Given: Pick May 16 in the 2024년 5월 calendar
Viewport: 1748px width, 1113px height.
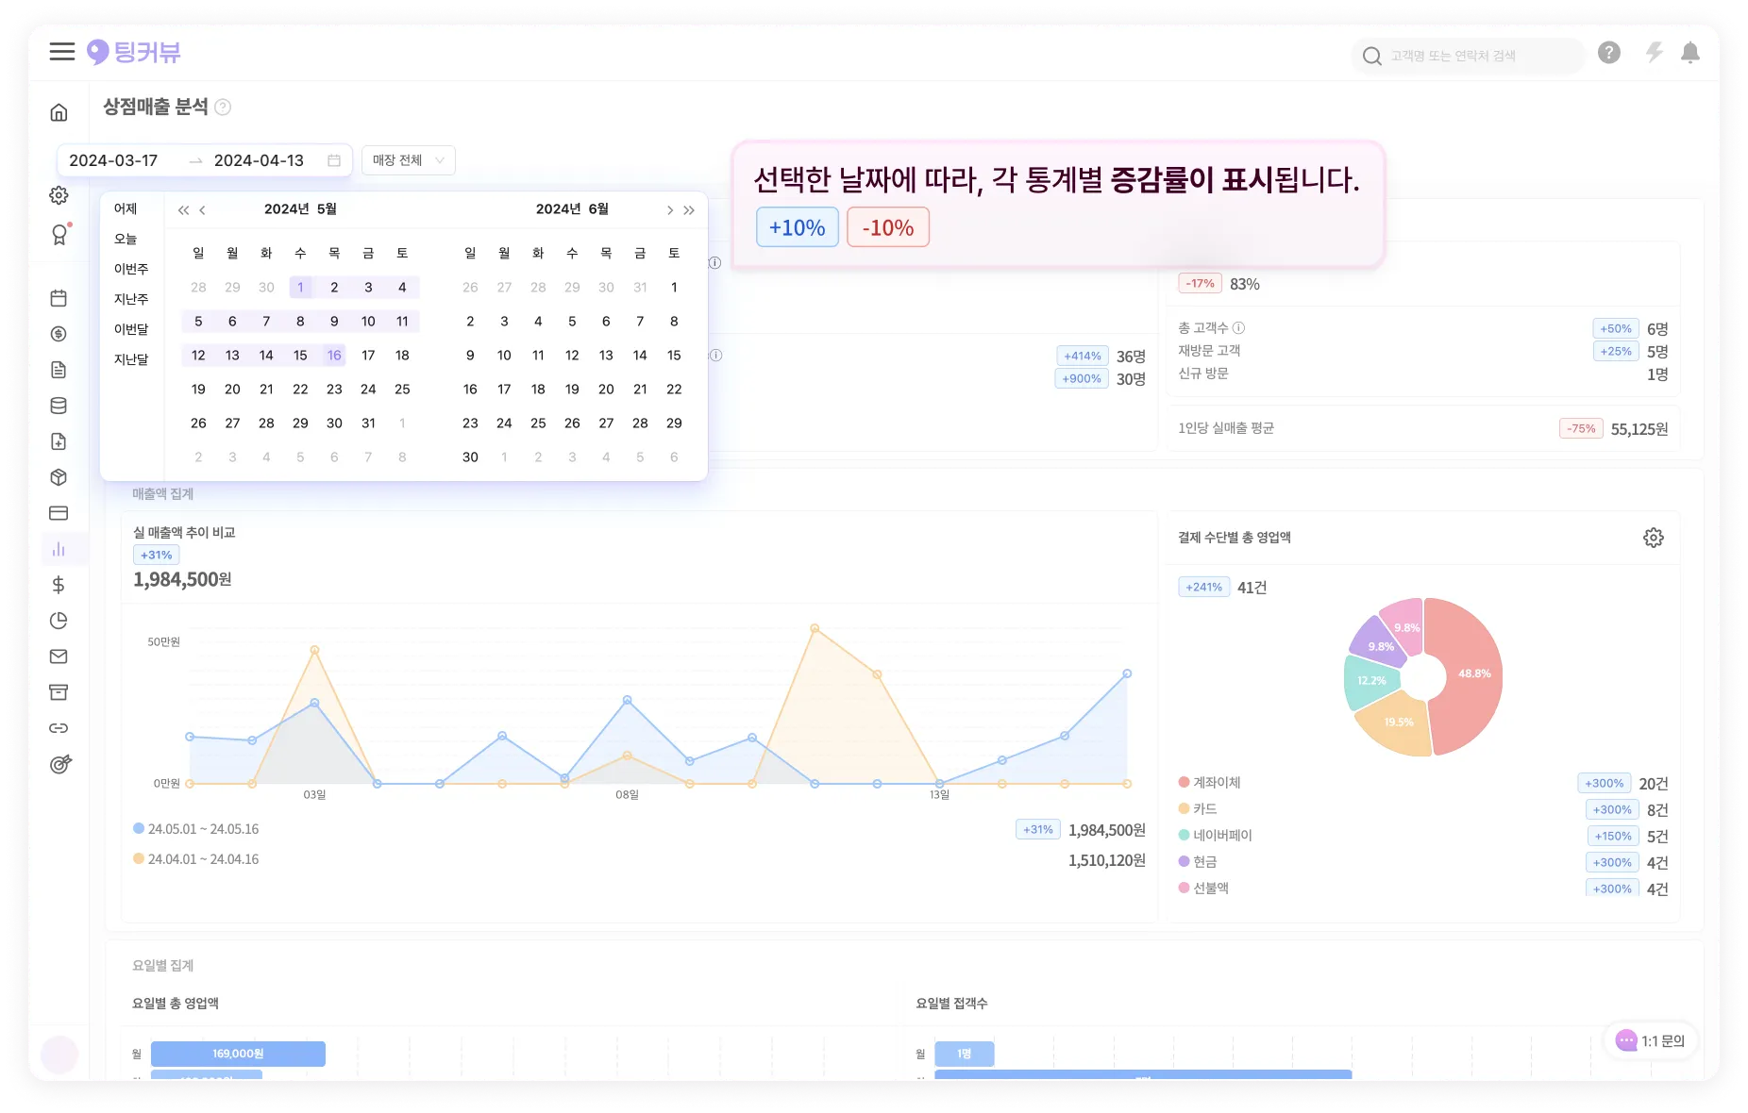Looking at the screenshot, I should pyautogui.click(x=334, y=356).
